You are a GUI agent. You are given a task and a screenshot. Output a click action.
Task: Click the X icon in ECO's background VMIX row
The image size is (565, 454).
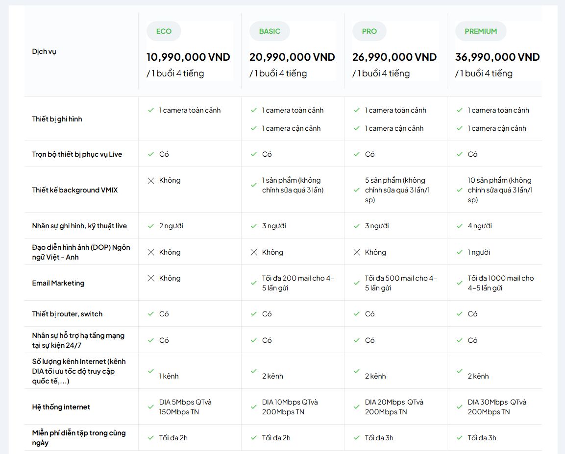[151, 181]
